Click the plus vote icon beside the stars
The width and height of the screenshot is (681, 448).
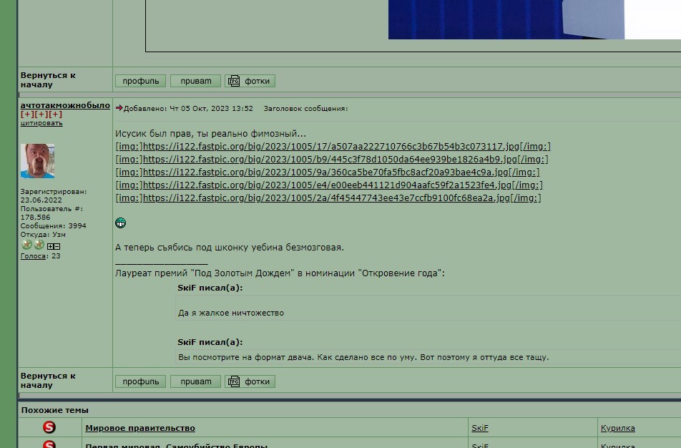[x=50, y=246]
